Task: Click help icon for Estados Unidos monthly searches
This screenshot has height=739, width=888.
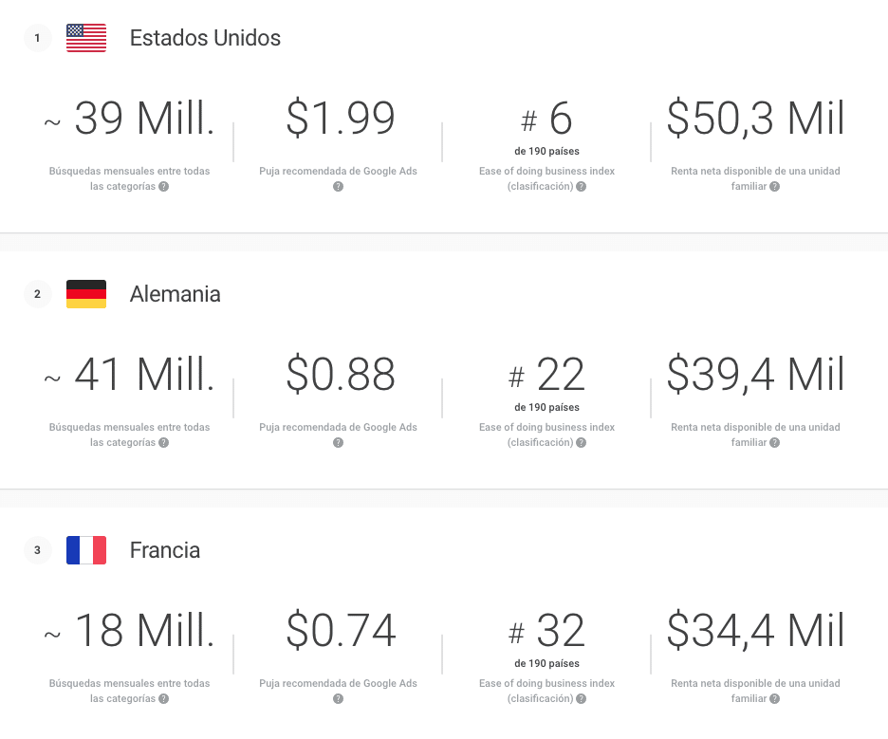Action: 164,187
